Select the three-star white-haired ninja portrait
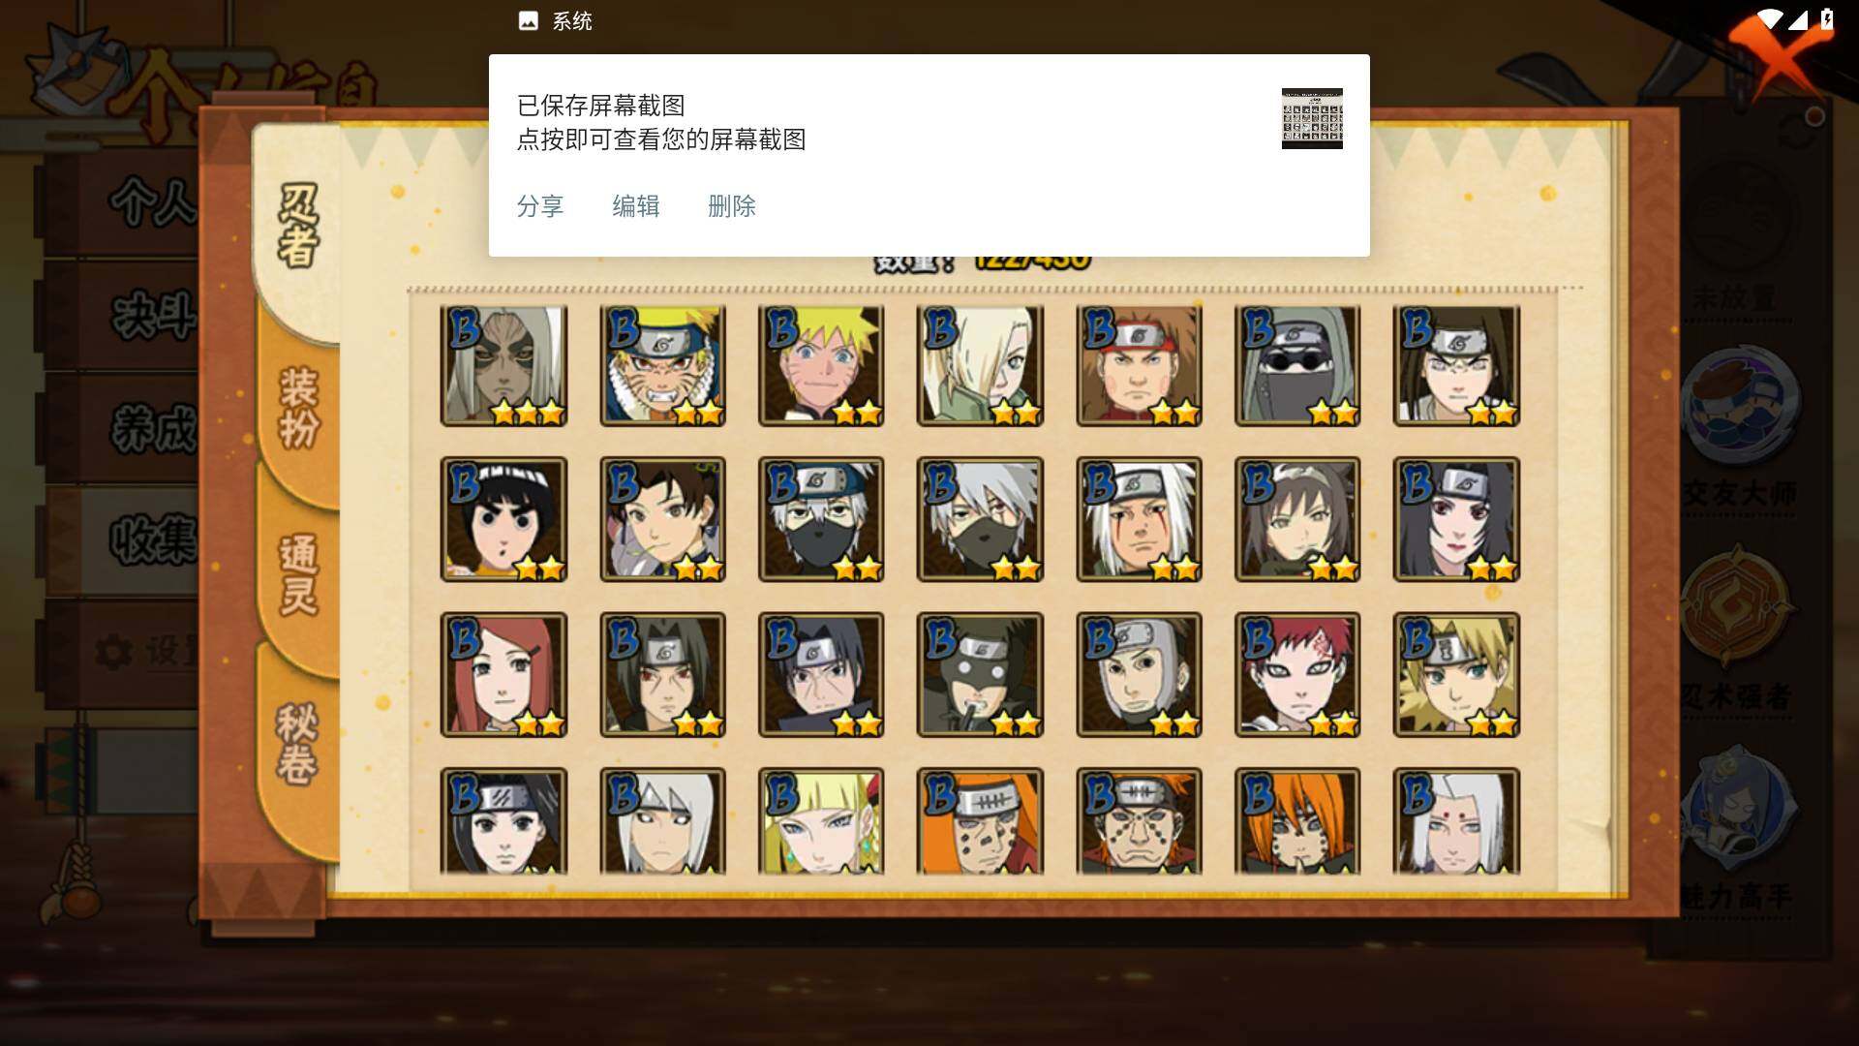The image size is (1859, 1046). [x=503, y=366]
